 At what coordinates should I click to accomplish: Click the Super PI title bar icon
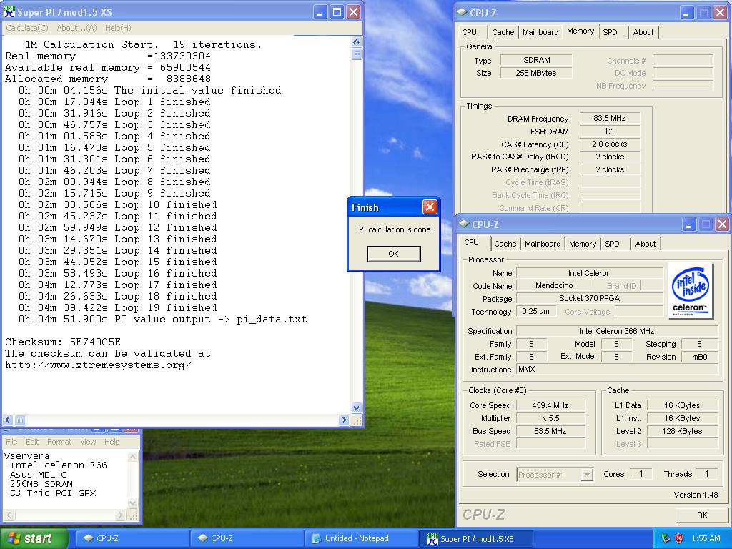(x=9, y=11)
